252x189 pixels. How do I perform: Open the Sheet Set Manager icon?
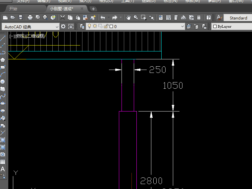(x=183, y=17)
